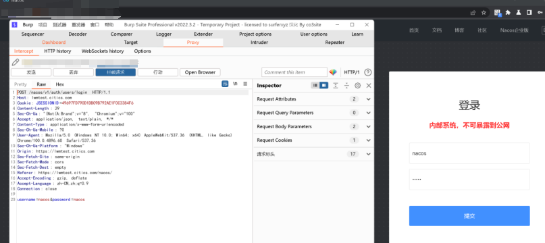Open the Proxy Options sub-tab
Screen dimensions: 545x243
click(x=142, y=51)
